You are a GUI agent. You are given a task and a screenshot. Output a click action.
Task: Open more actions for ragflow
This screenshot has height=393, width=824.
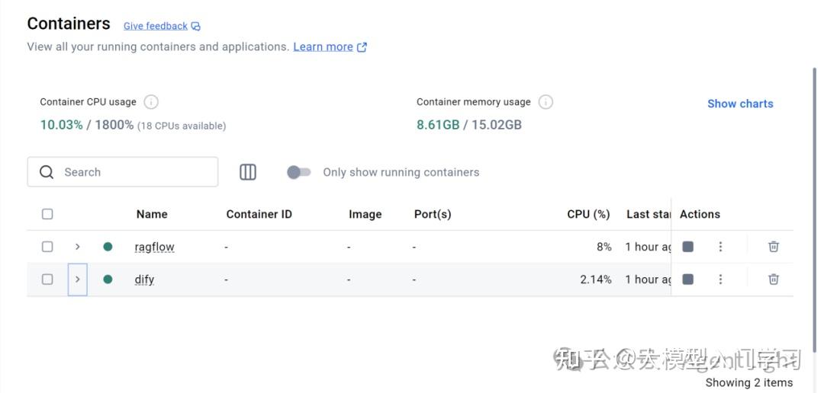point(720,247)
